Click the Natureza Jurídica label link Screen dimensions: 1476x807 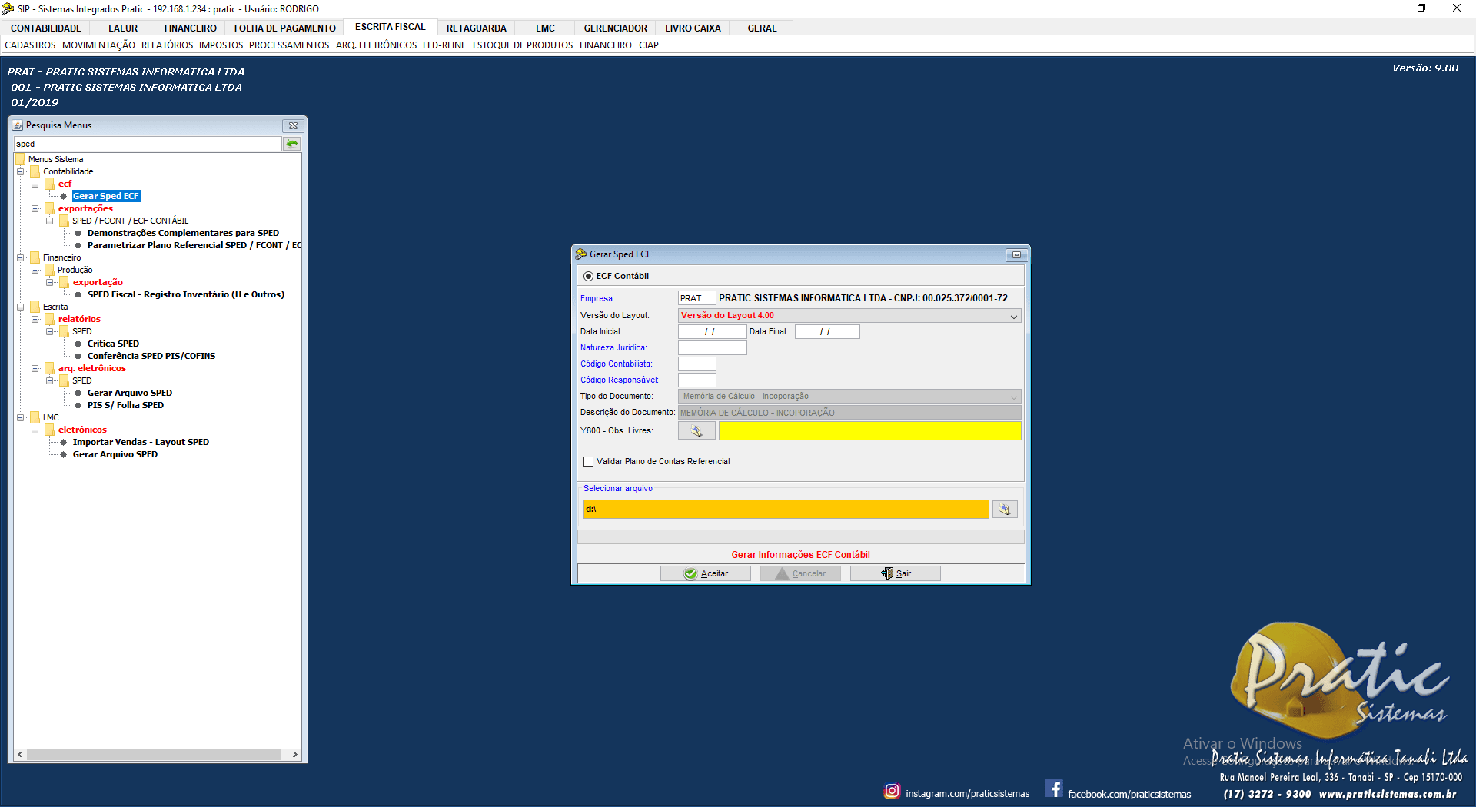point(613,348)
